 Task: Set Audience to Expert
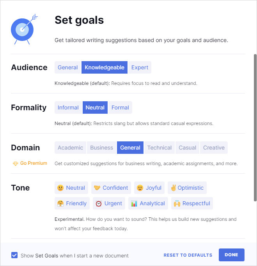(x=140, y=67)
